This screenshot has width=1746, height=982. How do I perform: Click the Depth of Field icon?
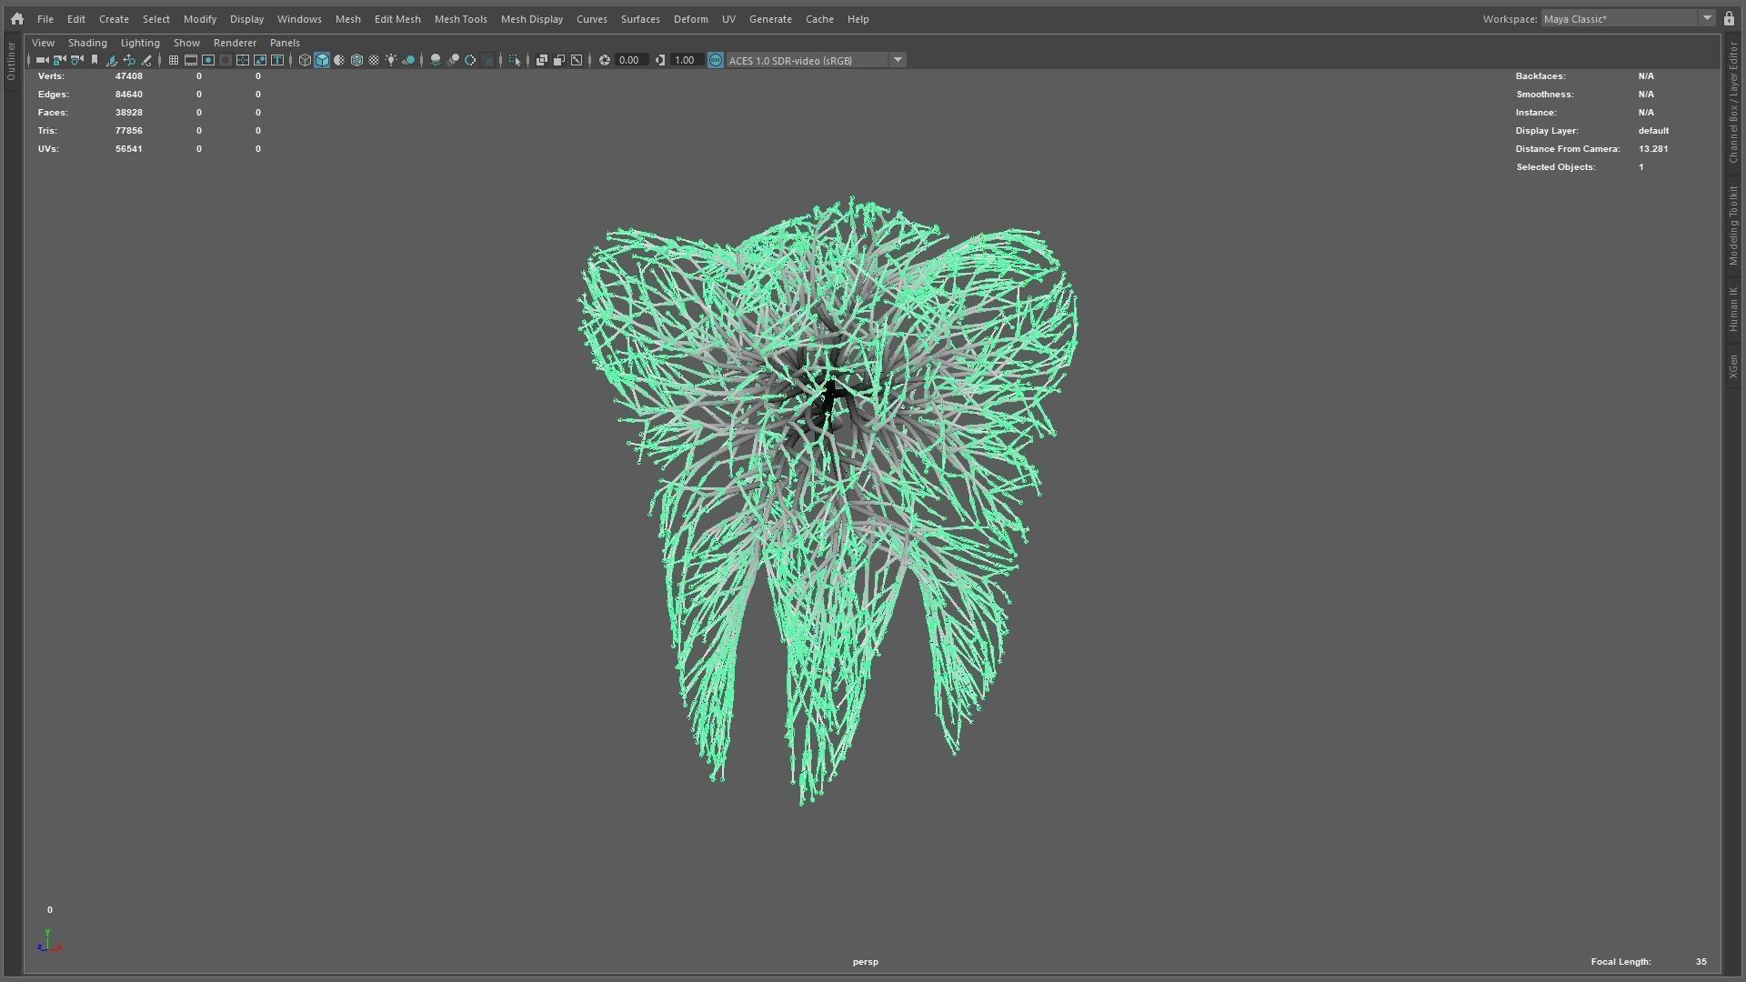pos(488,60)
